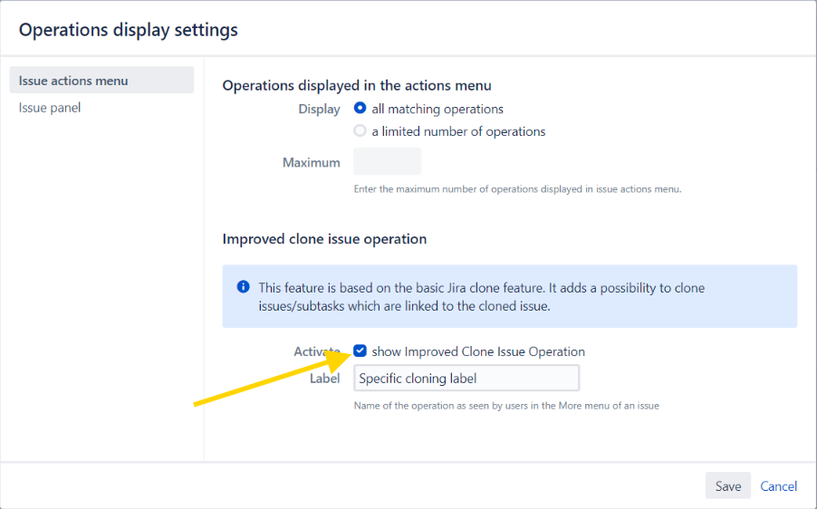The image size is (817, 509).
Task: Focus the Maximum number input field
Action: coord(387,162)
